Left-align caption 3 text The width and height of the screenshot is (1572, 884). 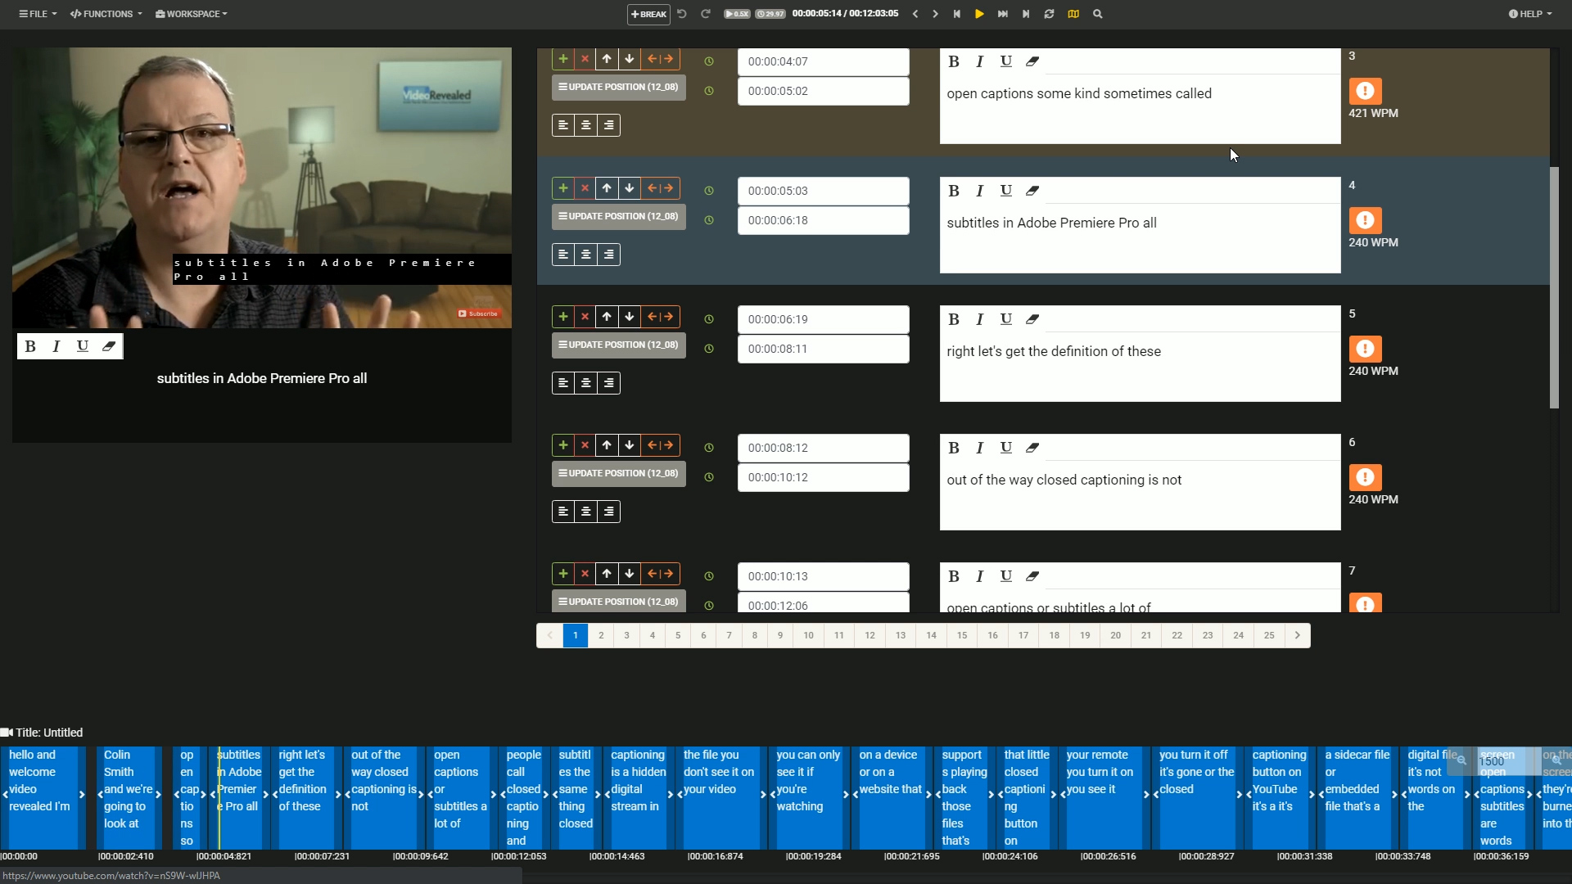(563, 125)
